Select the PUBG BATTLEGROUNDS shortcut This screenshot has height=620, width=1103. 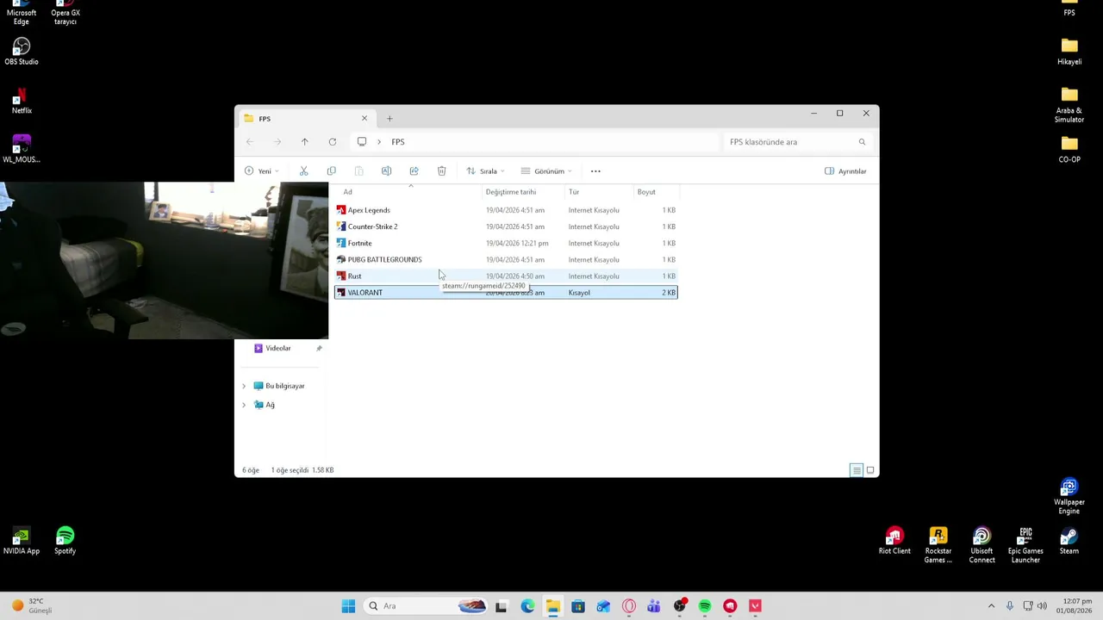[x=506, y=259]
